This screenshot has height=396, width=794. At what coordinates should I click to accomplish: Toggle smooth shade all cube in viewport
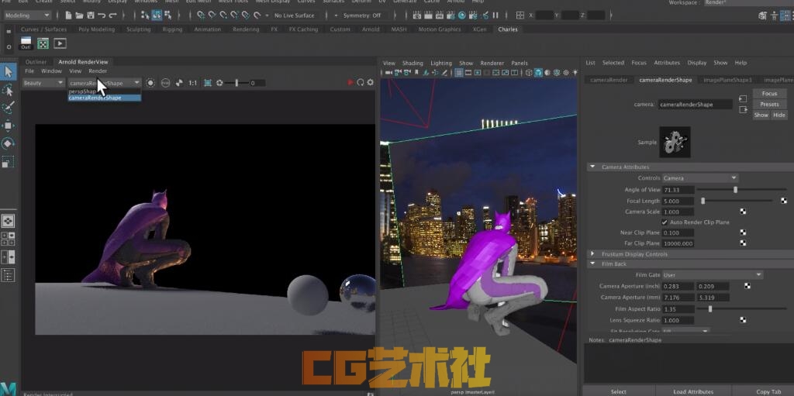(538, 72)
